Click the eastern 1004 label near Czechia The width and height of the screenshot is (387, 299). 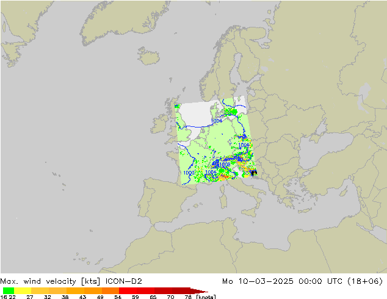244,145
